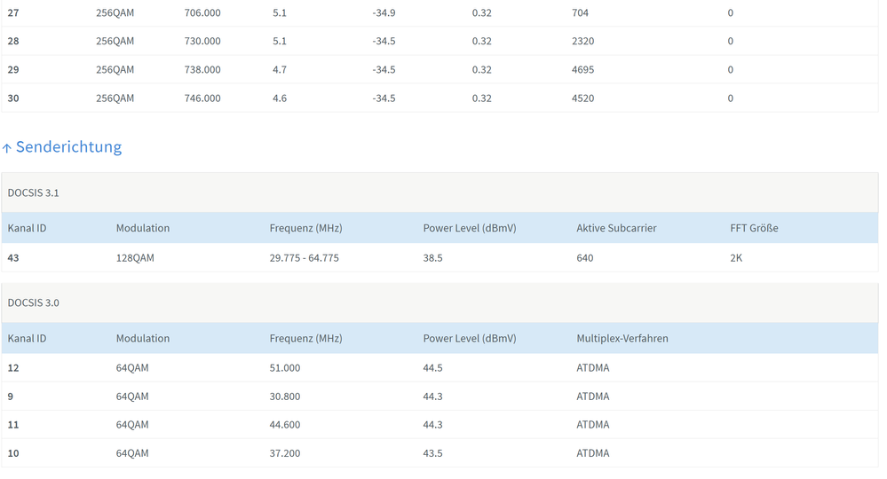Select channel 29 in the downstream table
This screenshot has width=887, height=479.
click(13, 70)
